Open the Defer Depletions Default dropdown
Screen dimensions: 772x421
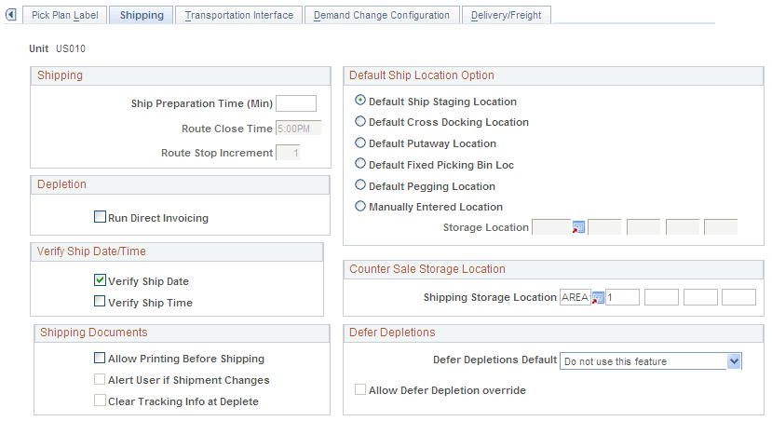(x=650, y=361)
